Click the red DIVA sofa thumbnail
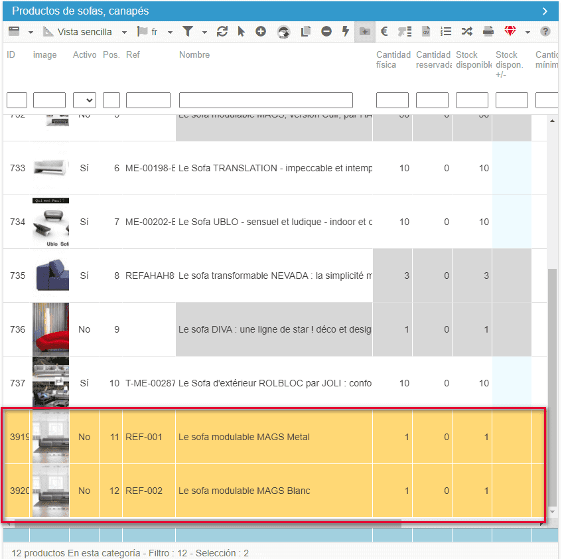This screenshot has height=559, width=562. pos(50,329)
